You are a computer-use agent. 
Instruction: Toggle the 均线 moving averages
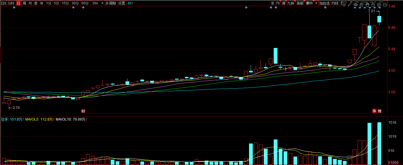(335, 3)
